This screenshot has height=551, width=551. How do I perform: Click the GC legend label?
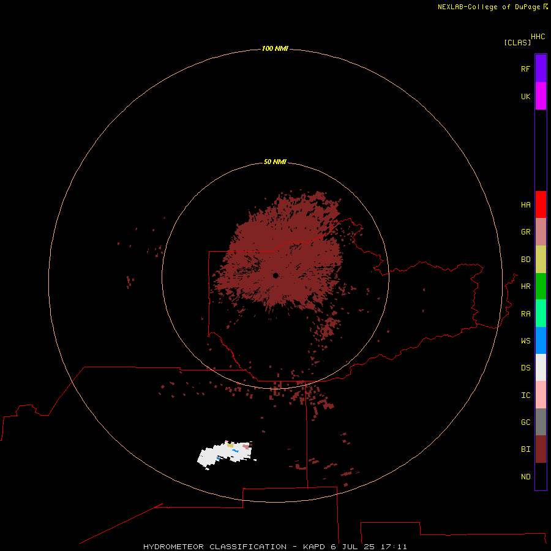526,422
